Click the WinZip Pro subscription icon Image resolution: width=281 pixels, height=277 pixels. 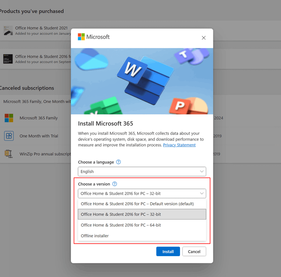pyautogui.click(x=9, y=154)
